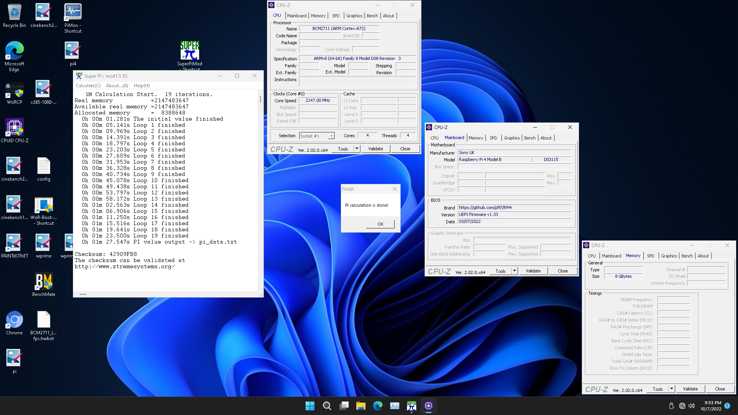The width and height of the screenshot is (738, 415).
Task: Open the PiMon Shortcut desktop icon
Action: click(73, 18)
